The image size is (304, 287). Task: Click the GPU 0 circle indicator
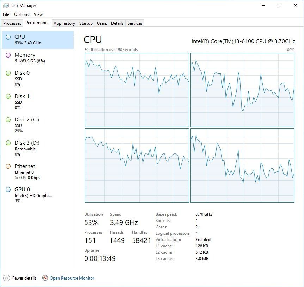(8, 190)
